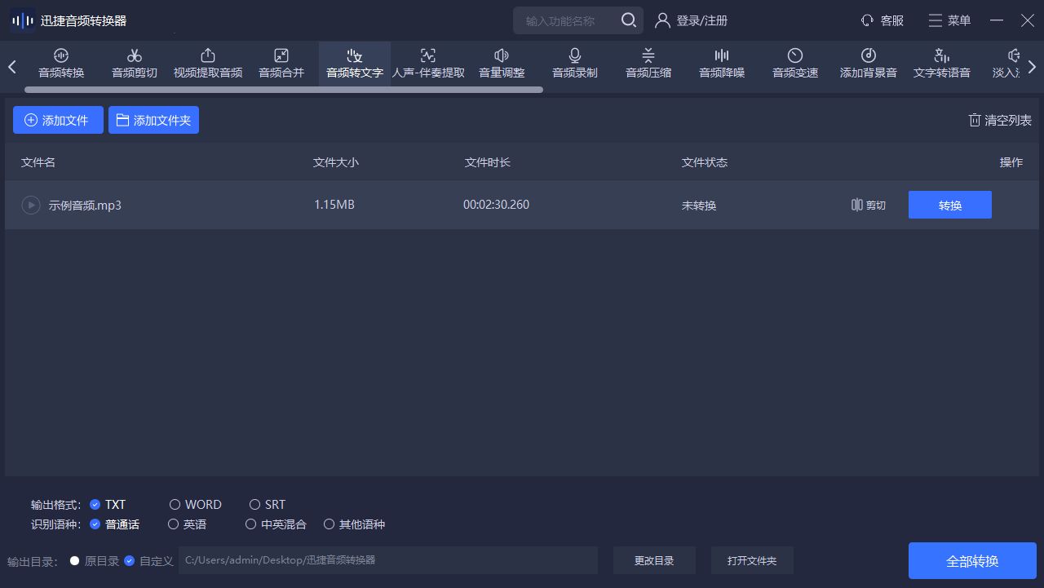Click the toolbar horizontal scrollbar
Image resolution: width=1044 pixels, height=588 pixels.
(x=284, y=90)
